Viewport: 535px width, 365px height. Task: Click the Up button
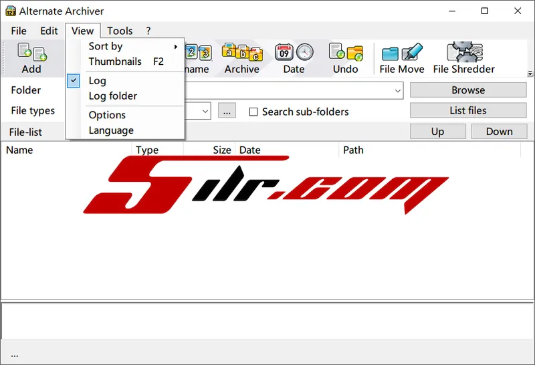[x=438, y=131]
